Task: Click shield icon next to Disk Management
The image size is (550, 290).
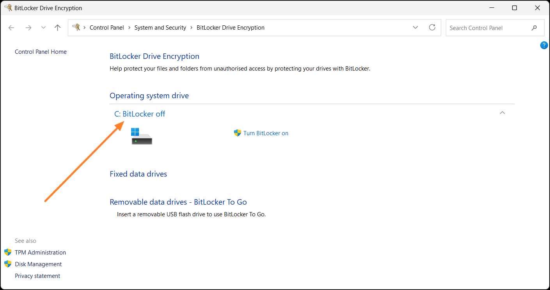Action: tap(8, 264)
